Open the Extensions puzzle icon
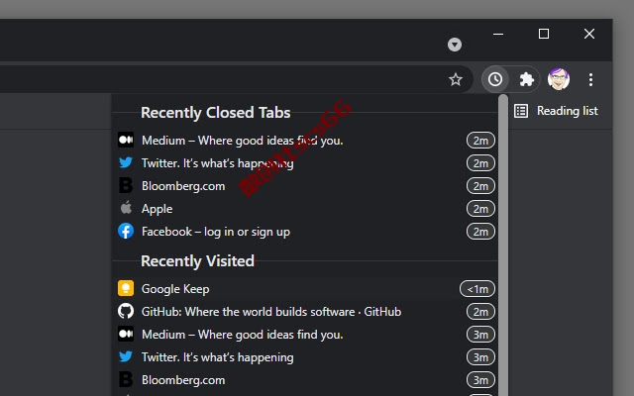Image resolution: width=634 pixels, height=396 pixels. [526, 79]
